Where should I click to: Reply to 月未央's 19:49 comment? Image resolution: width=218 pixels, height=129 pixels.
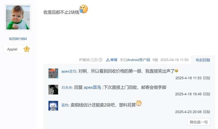(207, 94)
